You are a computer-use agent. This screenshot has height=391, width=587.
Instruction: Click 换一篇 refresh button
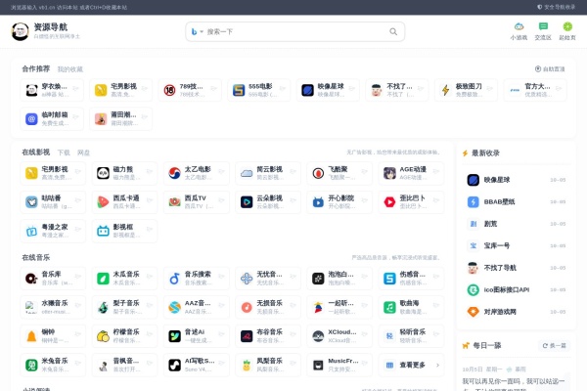pos(555,346)
